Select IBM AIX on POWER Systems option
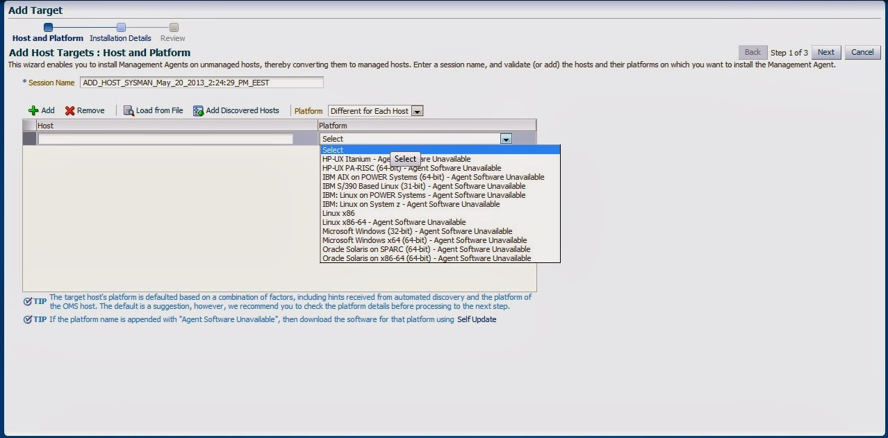Screen dimensions: 888x438 (x=433, y=177)
